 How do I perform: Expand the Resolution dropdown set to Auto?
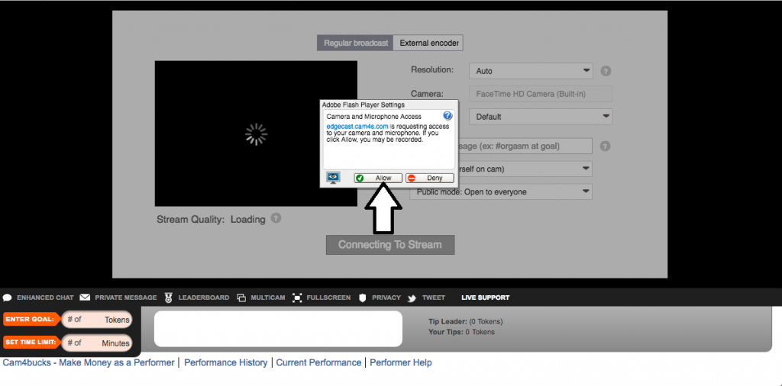coord(531,71)
